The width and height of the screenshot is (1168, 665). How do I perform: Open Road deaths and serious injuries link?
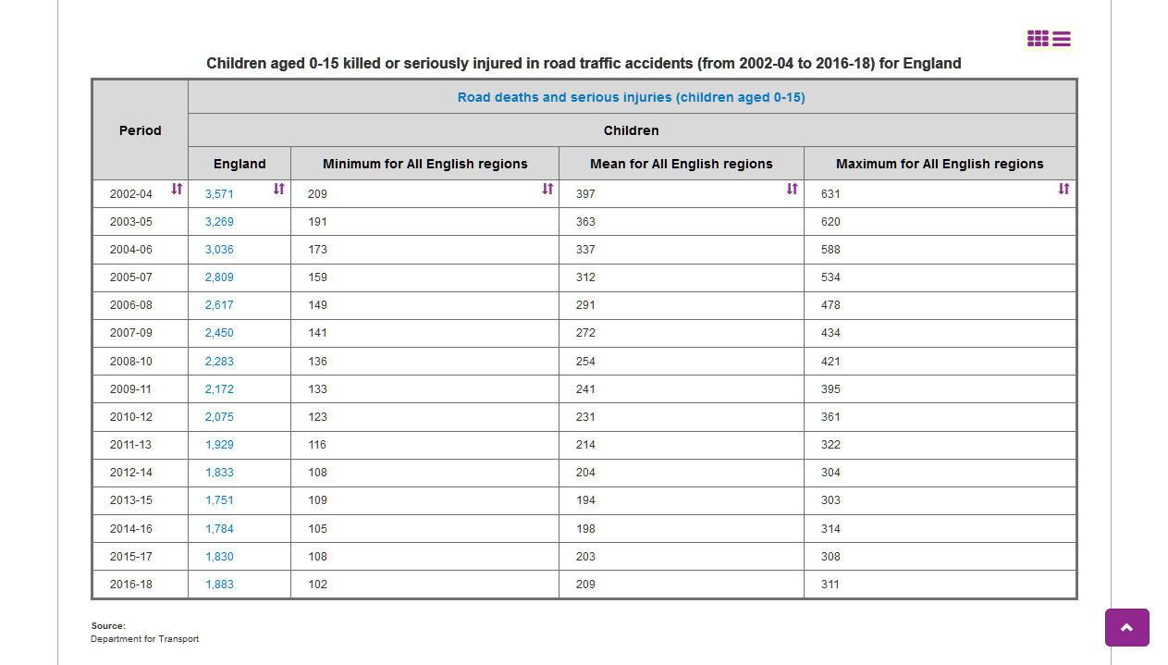[x=631, y=97]
